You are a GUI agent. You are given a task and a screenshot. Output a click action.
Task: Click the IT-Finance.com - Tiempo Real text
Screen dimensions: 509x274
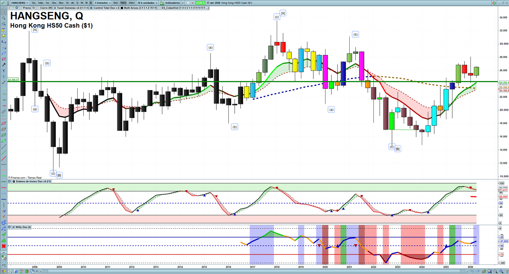coord(25,178)
